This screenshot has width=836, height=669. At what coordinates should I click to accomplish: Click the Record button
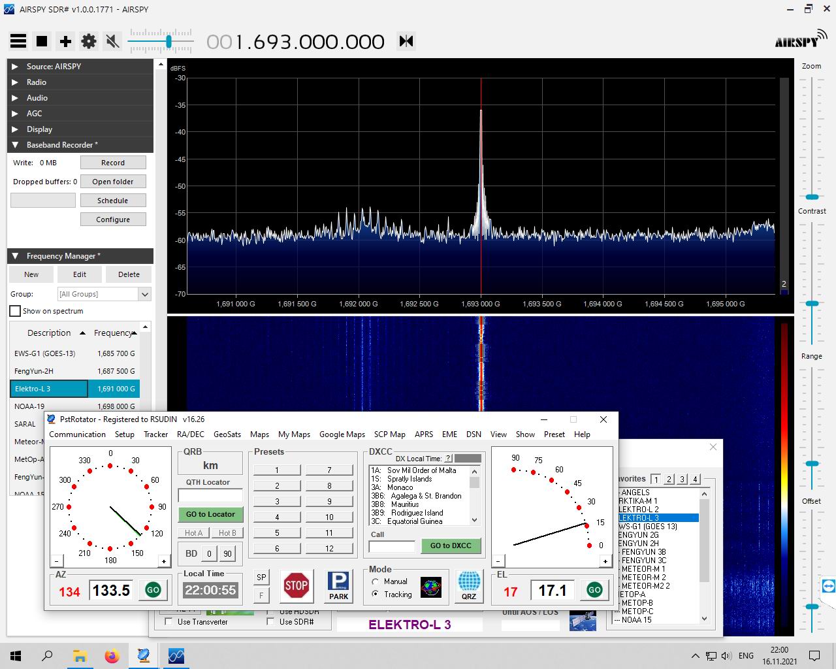[x=113, y=163]
